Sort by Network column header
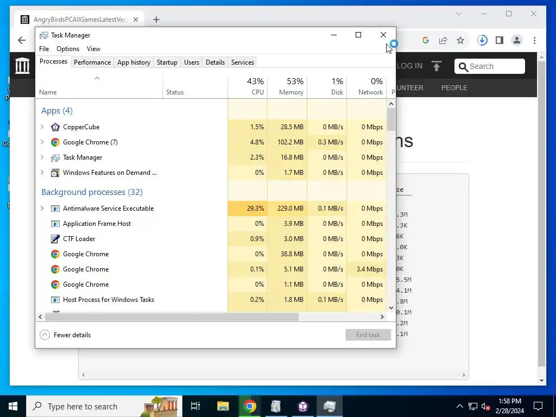The height and width of the screenshot is (417, 556). (367, 86)
